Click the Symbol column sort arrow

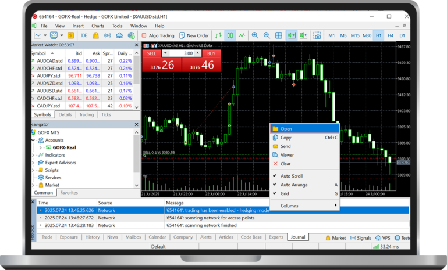[52, 53]
